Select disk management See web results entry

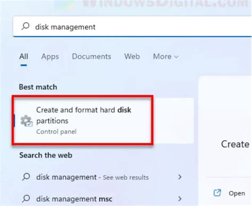[102, 177]
